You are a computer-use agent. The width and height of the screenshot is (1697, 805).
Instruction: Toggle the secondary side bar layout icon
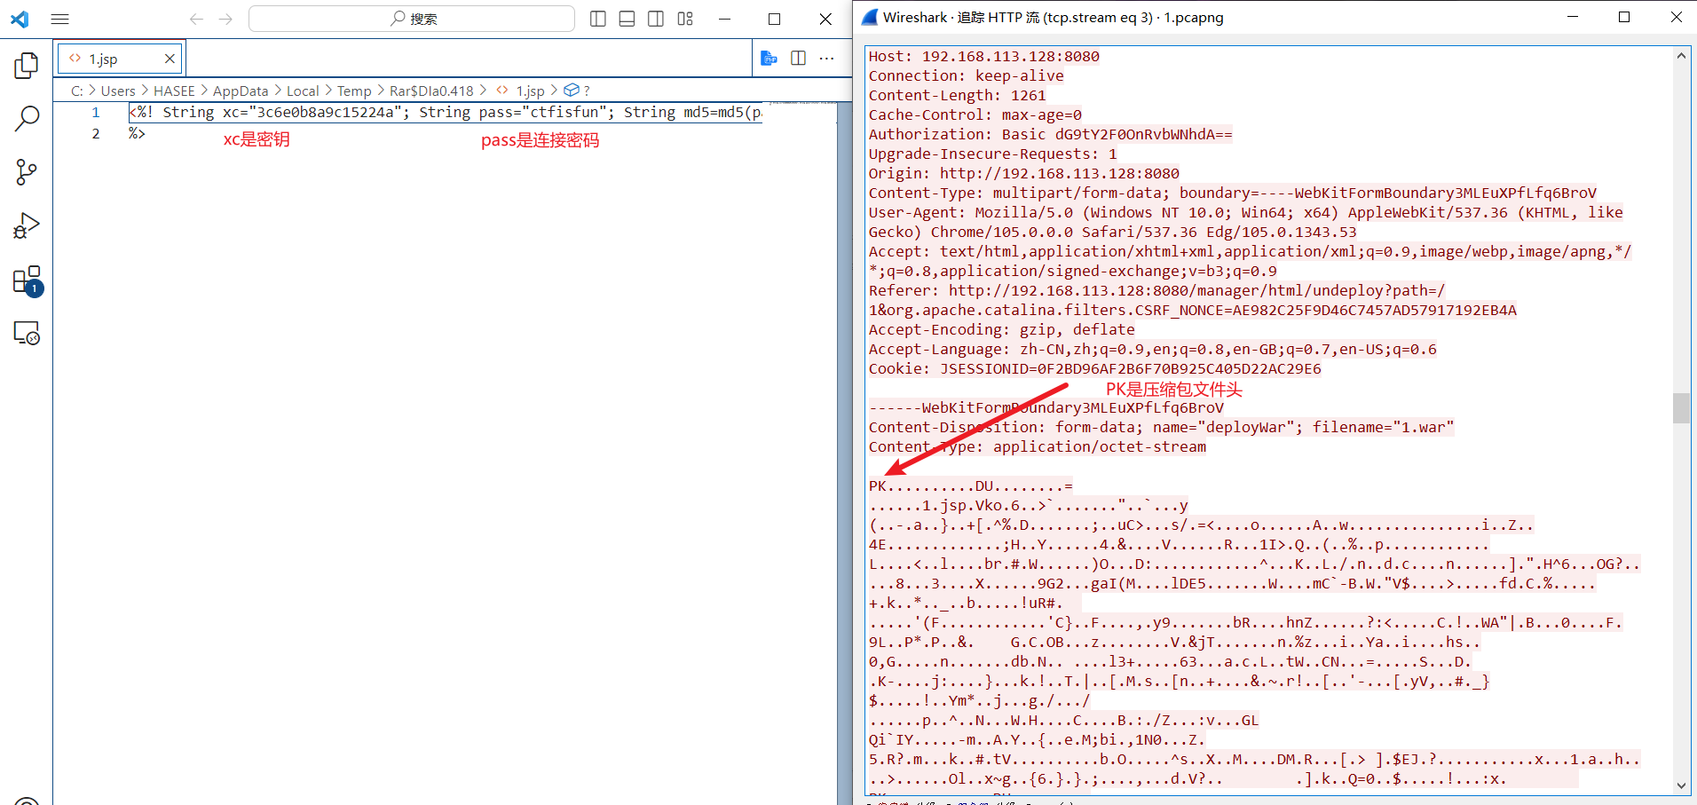tap(656, 19)
